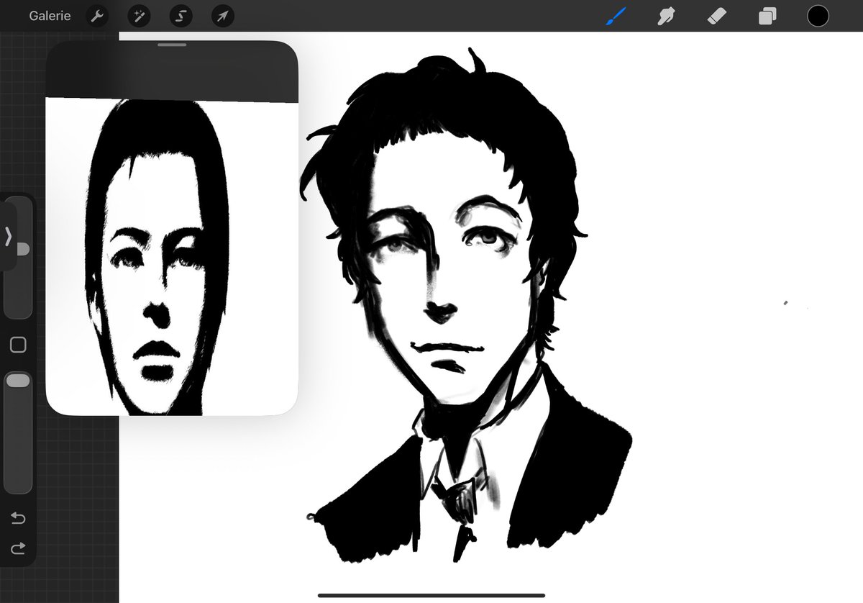Click the brush size slider
Viewport: 863px width, 603px height.
[18, 258]
